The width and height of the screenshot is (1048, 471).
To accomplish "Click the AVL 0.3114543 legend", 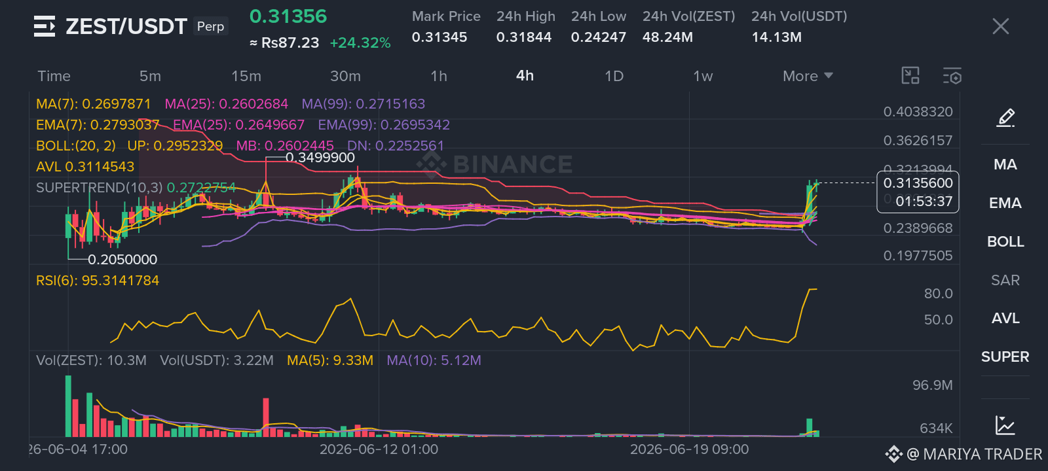I will [x=85, y=167].
